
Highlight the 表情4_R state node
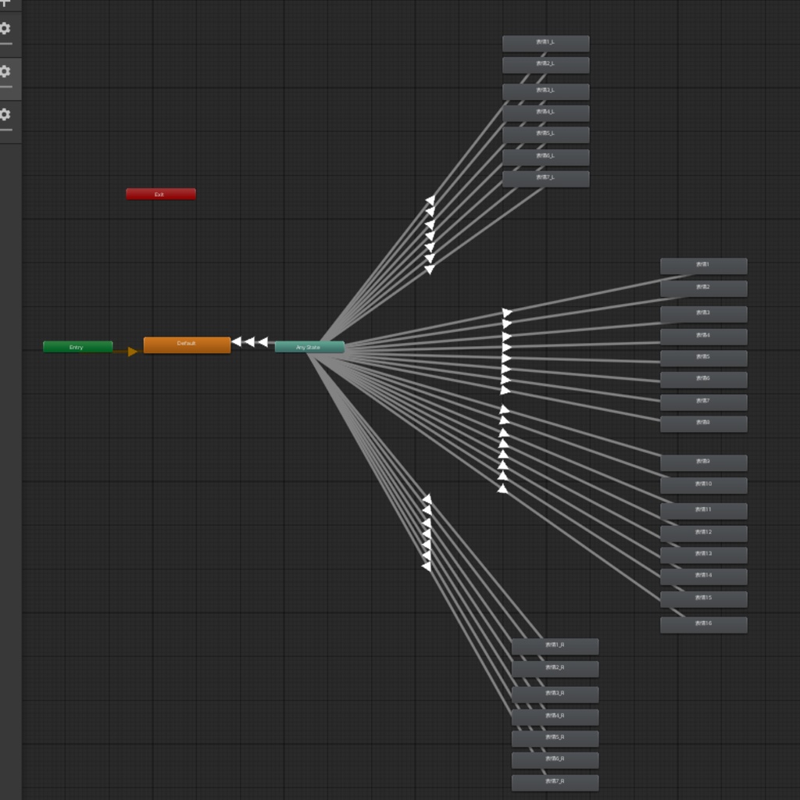[555, 717]
